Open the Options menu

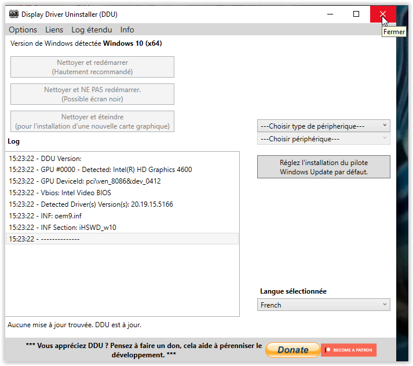pos(23,30)
